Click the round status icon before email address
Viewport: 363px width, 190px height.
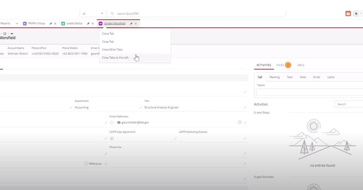tap(112, 122)
